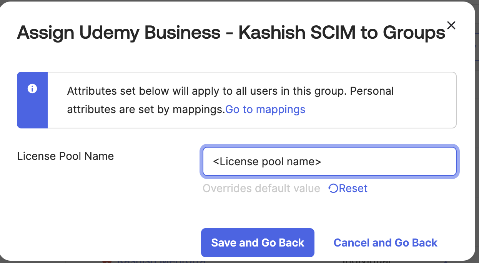Viewport: 479px width, 263px height.
Task: Click the Reset link under the field
Action: click(x=353, y=188)
